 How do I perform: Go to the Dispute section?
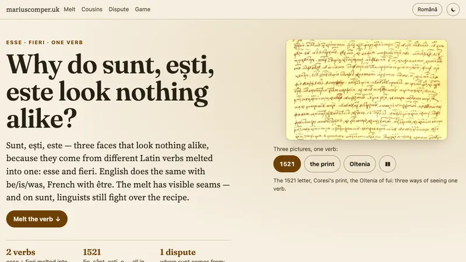pos(119,9)
